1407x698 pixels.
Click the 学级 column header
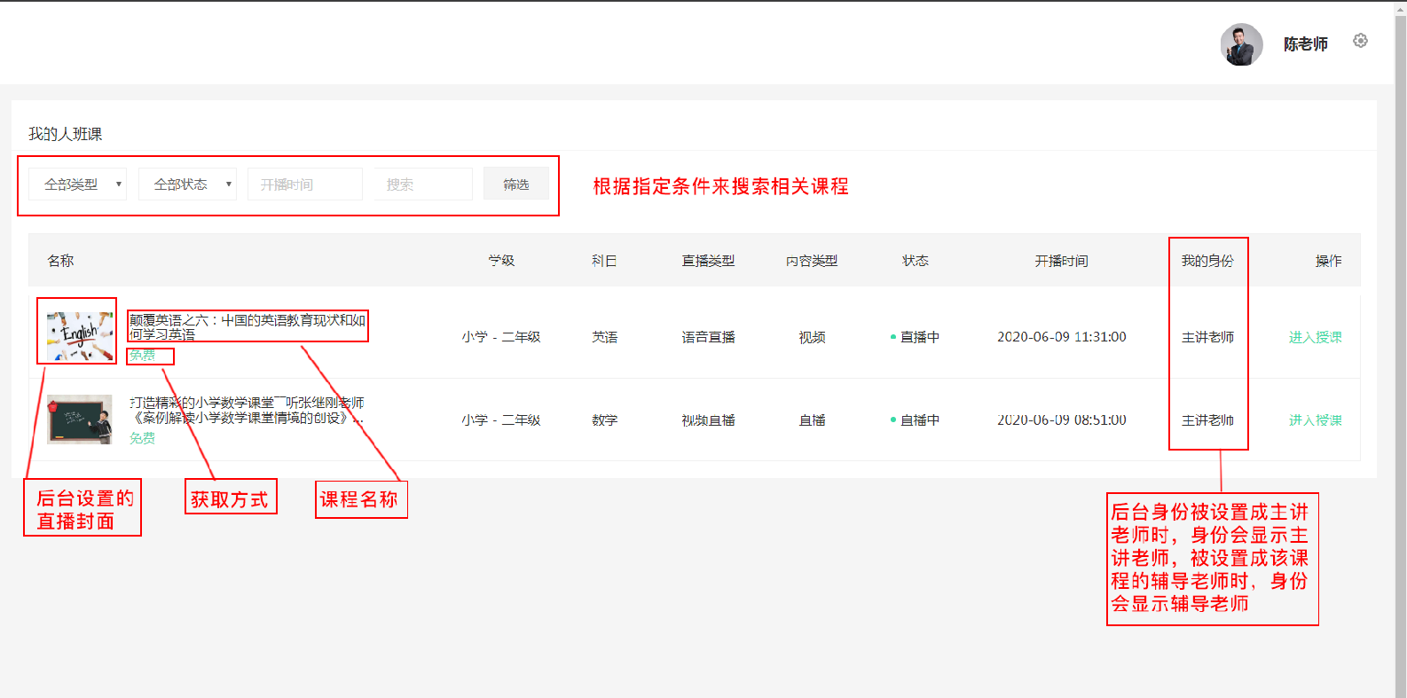[x=501, y=261]
